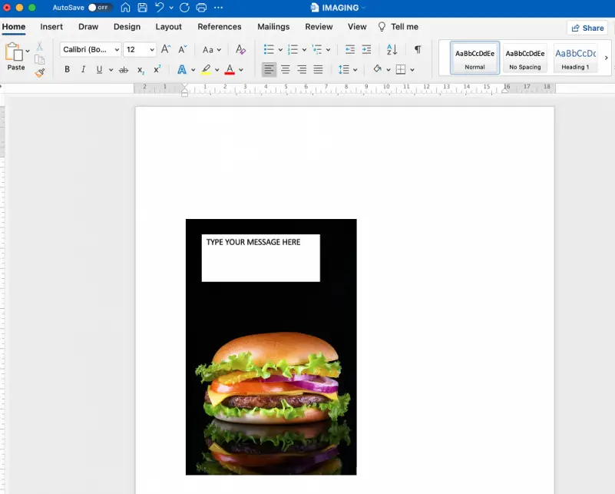This screenshot has width=615, height=494.
Task: Toggle the AutoSave switch
Action: point(100,8)
